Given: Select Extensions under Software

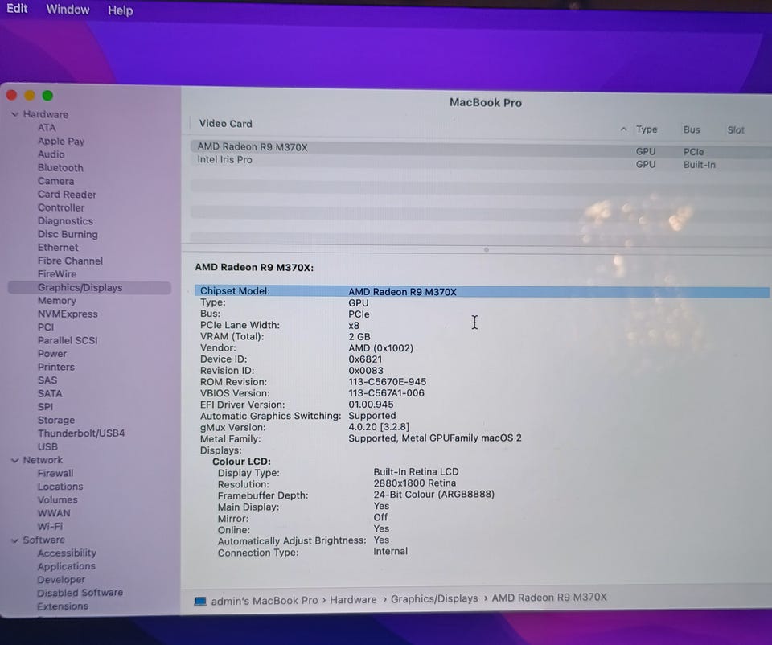Looking at the screenshot, I should point(63,606).
